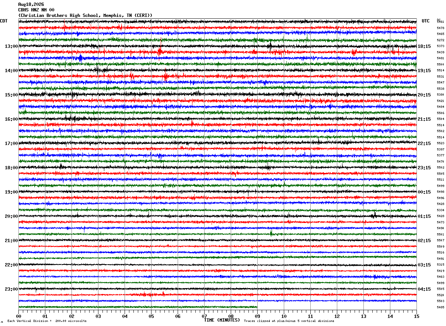Screen dimensions: 446x326
Task: Click the '18:00' CDT time label
Action: tap(11, 168)
